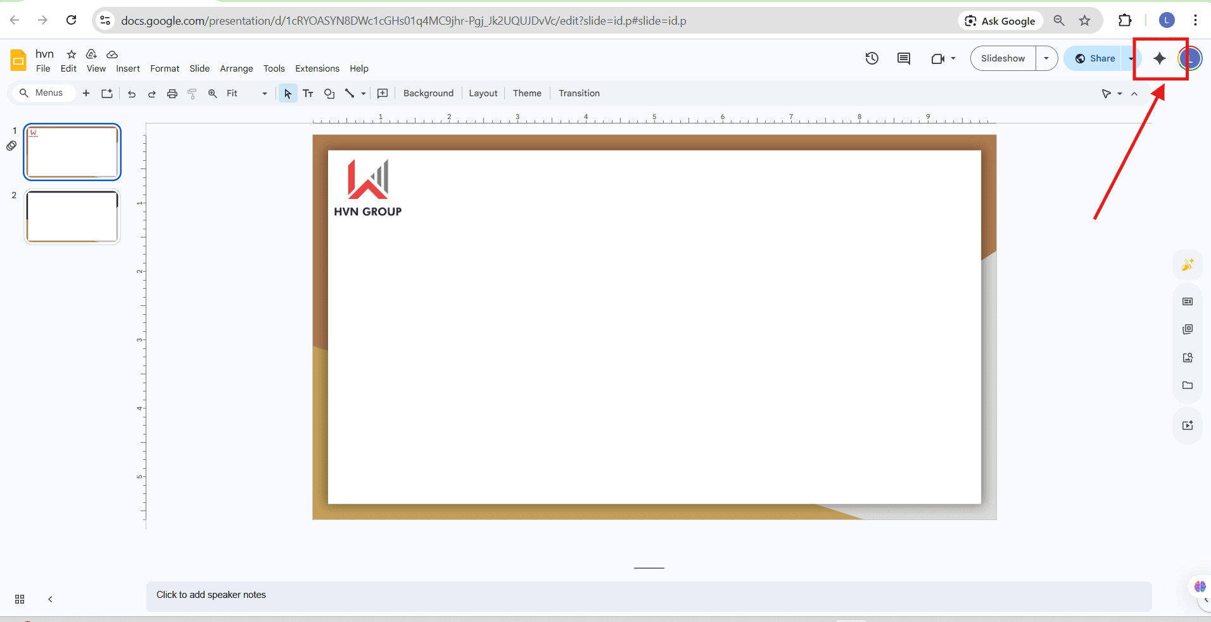This screenshot has height=622, width=1211.
Task: Check the cloud save status icon
Action: (112, 54)
